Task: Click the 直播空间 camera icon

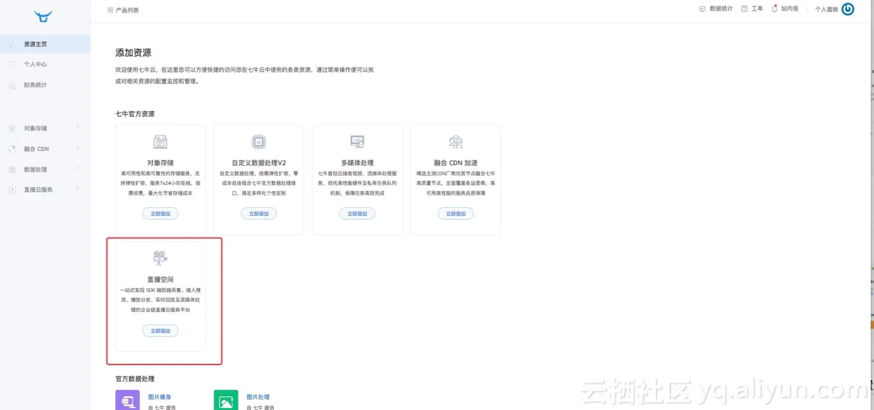Action: 160,258
